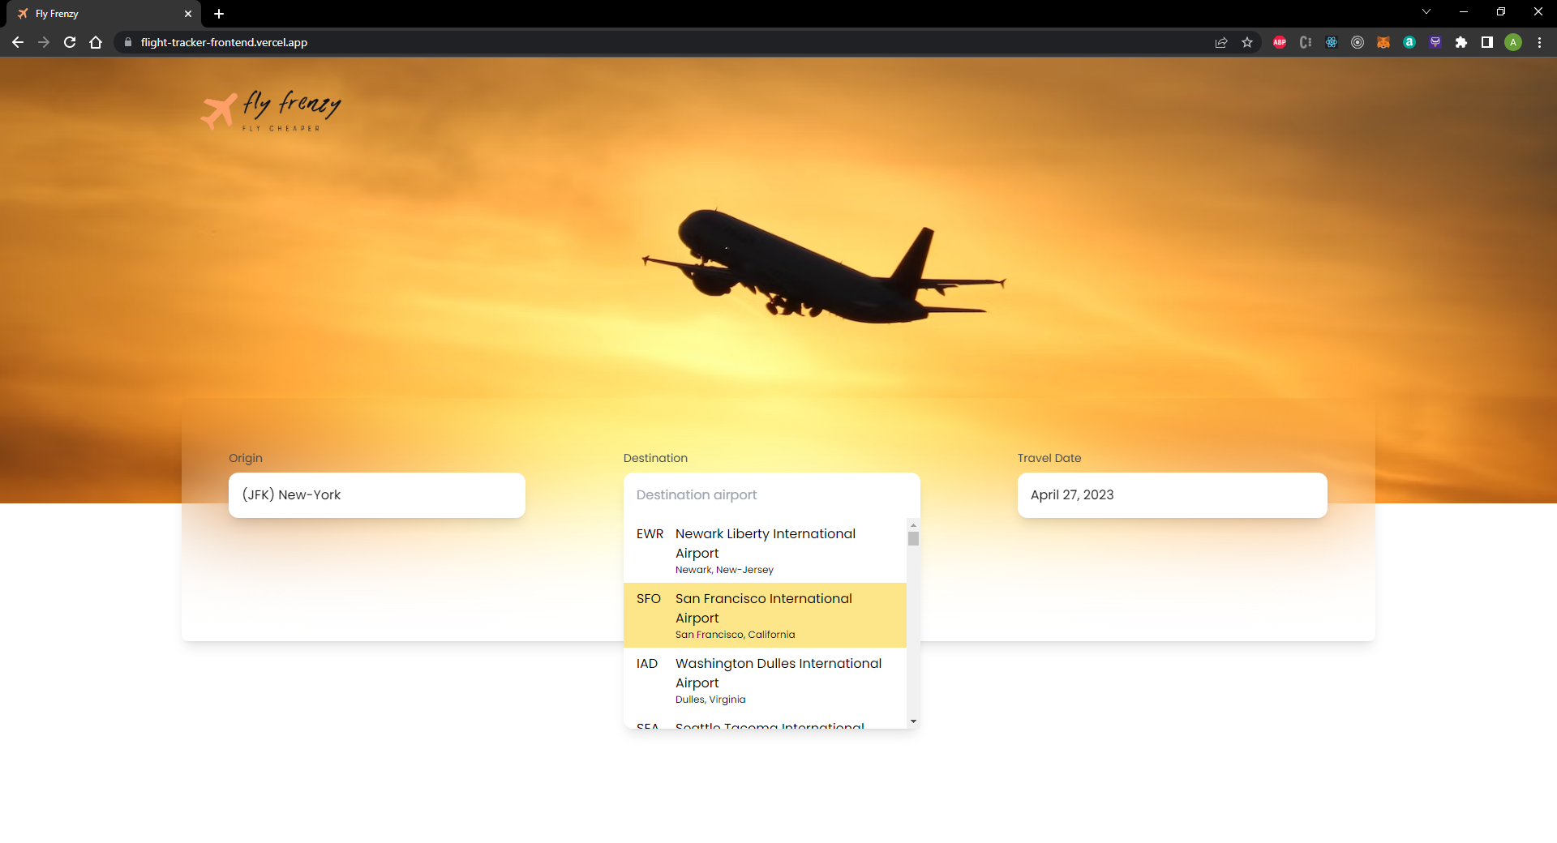Image resolution: width=1557 pixels, height=843 pixels.
Task: Type in the Destination airport field
Action: (x=770, y=494)
